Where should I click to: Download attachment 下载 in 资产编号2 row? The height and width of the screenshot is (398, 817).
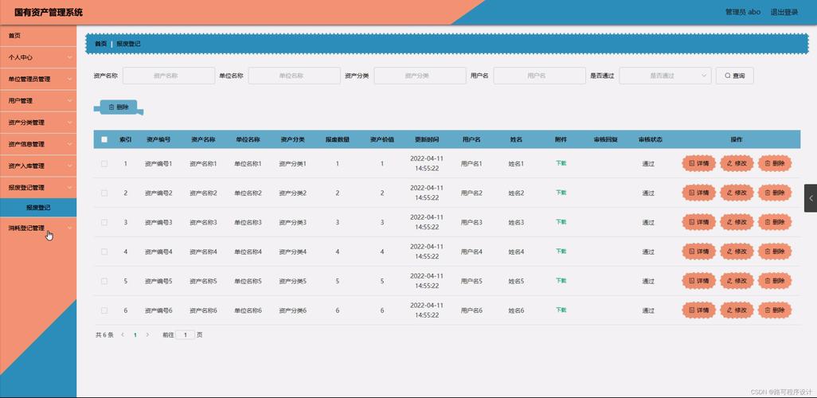tap(561, 192)
